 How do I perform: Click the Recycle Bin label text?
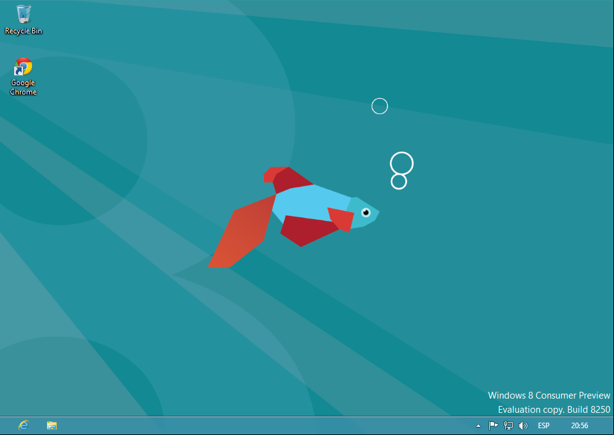[23, 31]
